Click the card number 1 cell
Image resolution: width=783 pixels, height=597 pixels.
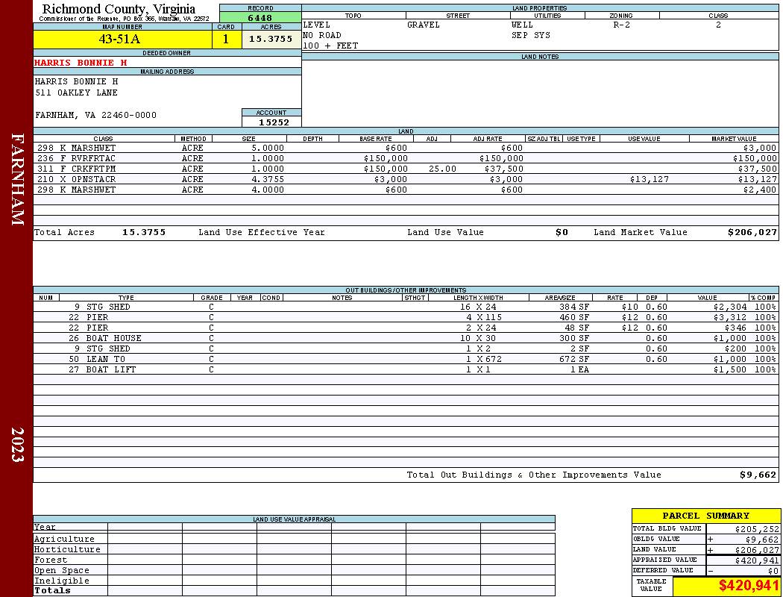(x=226, y=39)
